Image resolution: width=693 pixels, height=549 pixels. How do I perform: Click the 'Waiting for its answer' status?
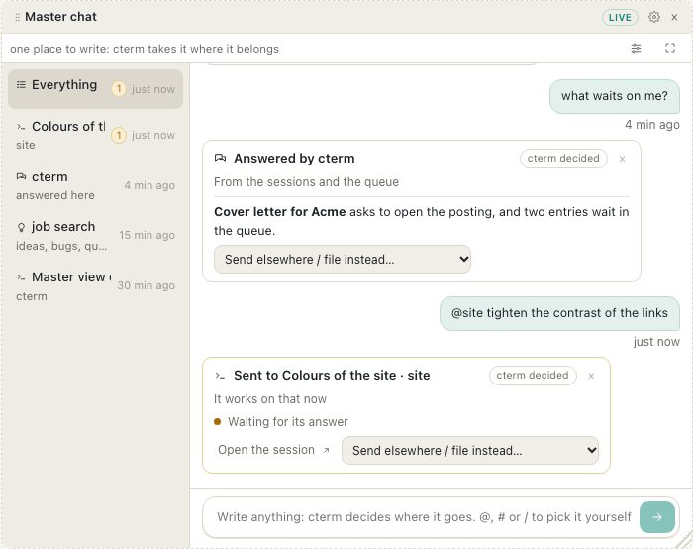[288, 422]
